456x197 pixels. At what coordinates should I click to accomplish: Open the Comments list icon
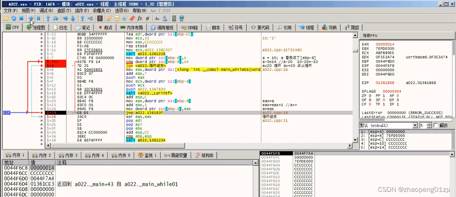click(117, 18)
